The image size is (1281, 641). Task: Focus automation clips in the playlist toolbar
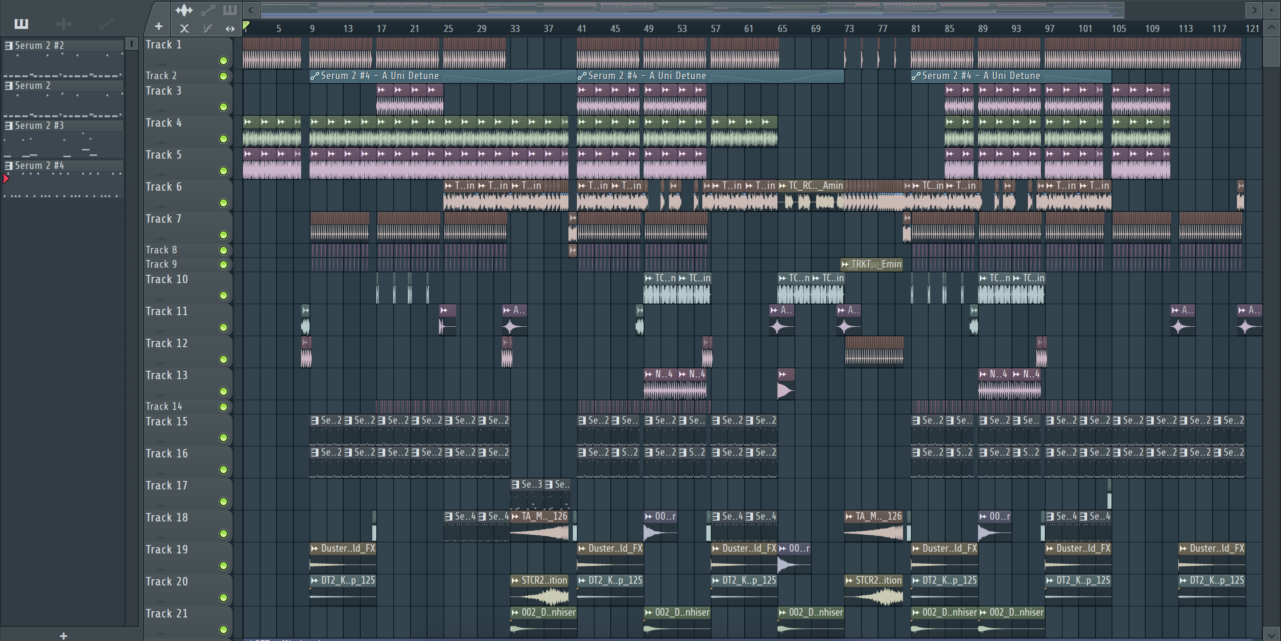pos(208,9)
